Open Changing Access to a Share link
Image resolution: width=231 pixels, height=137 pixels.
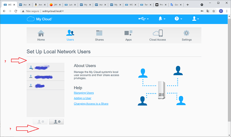[x=91, y=104]
